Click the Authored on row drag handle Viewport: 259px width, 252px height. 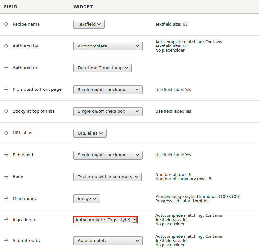(6, 68)
